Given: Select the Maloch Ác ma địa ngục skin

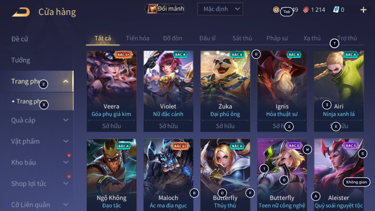Looking at the screenshot, I should pos(168,175).
